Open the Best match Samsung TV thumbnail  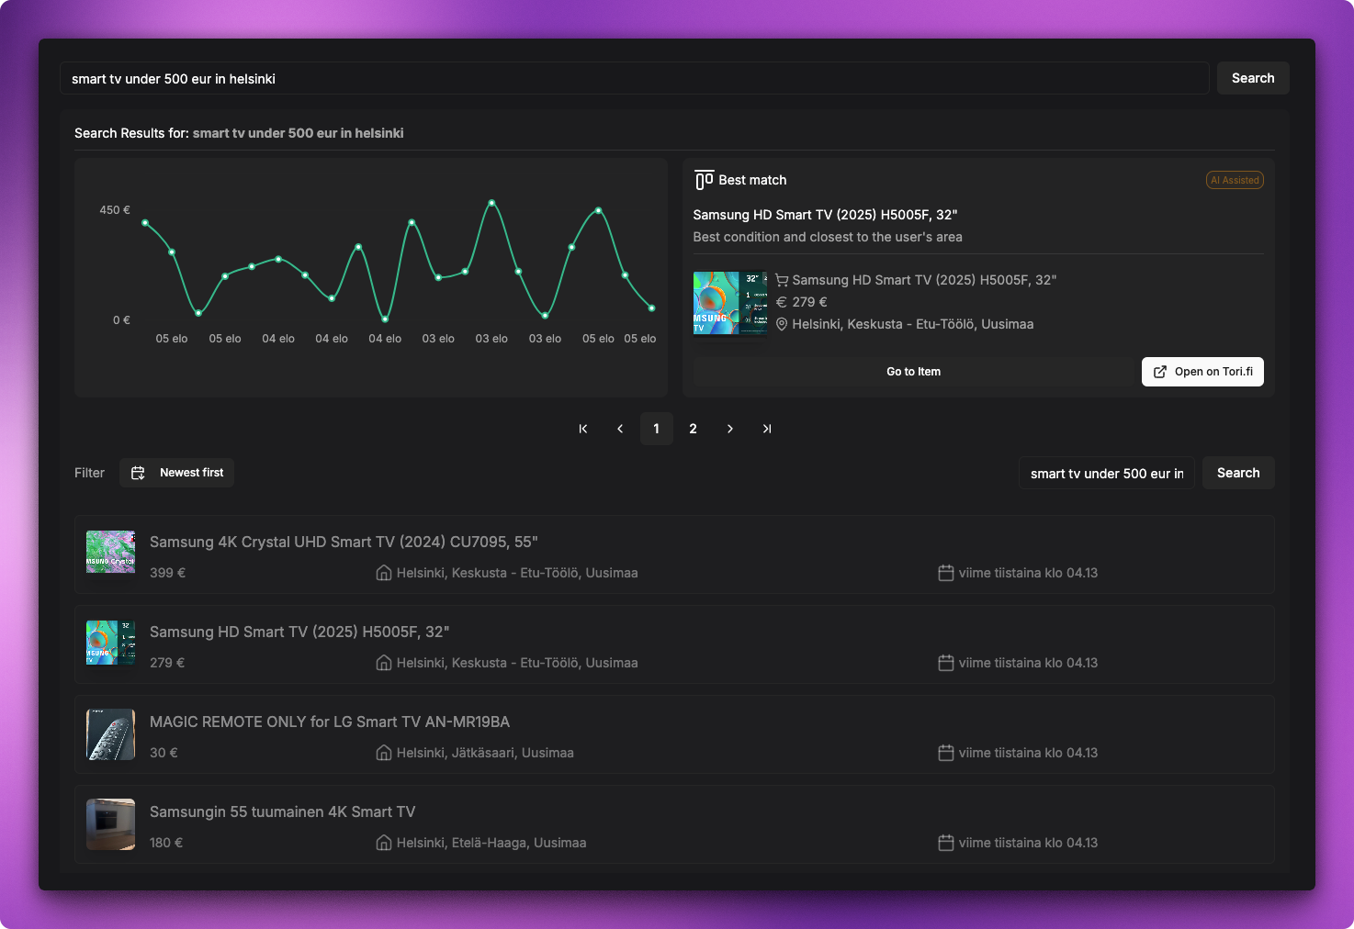(x=730, y=303)
